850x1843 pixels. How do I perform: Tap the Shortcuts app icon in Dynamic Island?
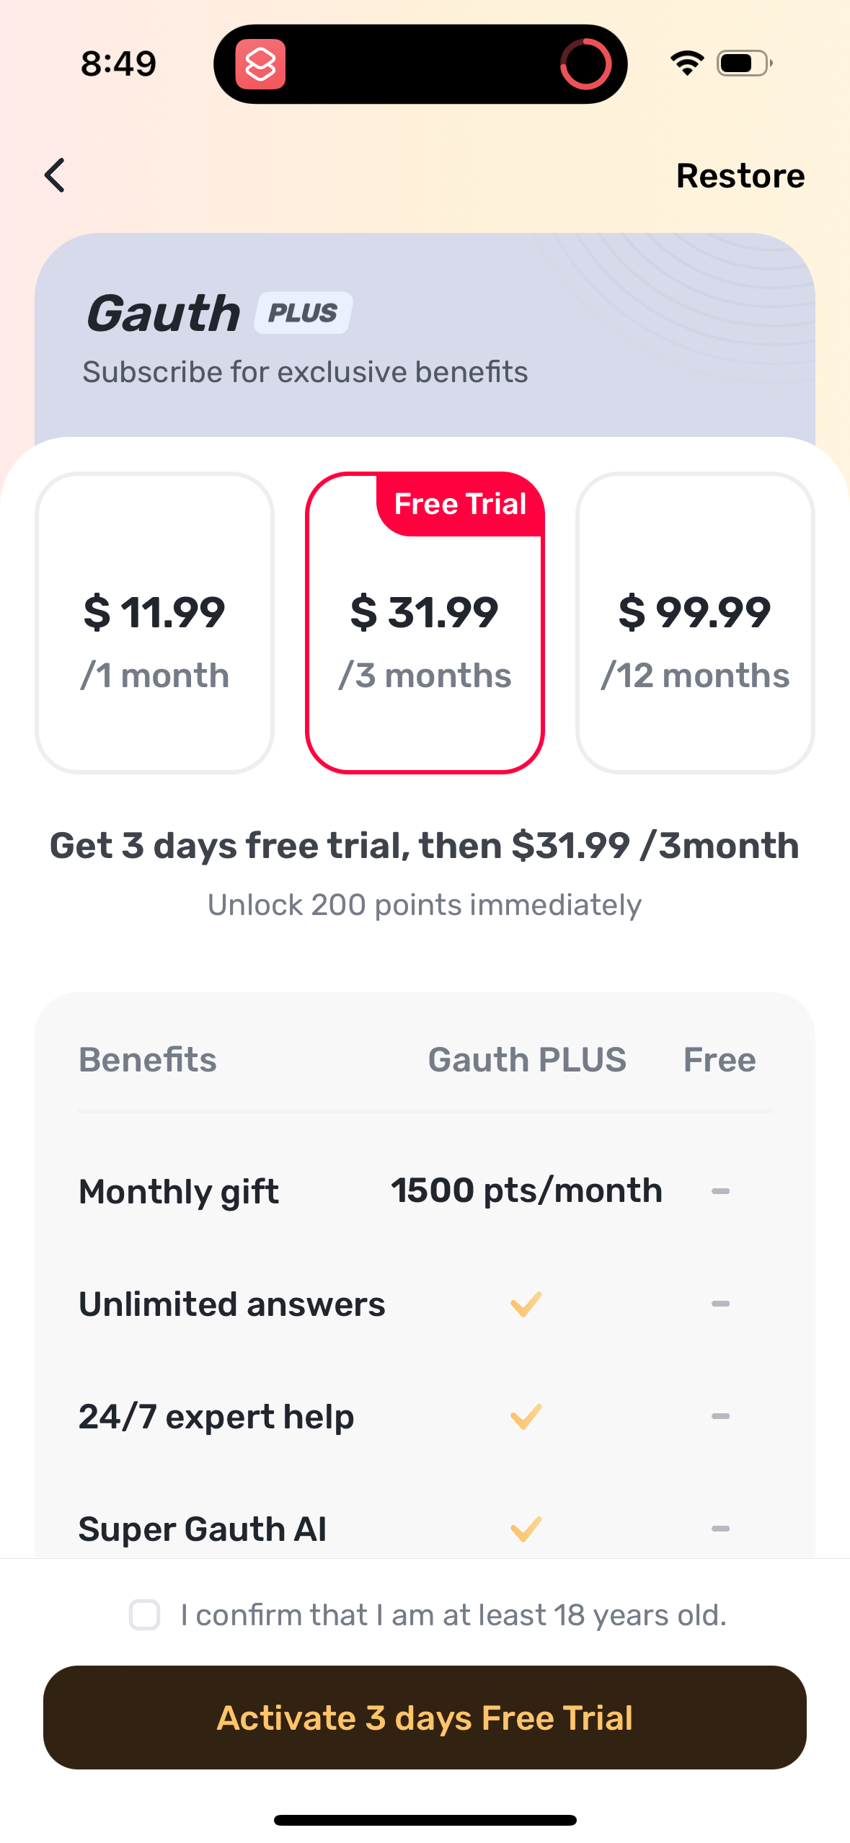pos(260,64)
